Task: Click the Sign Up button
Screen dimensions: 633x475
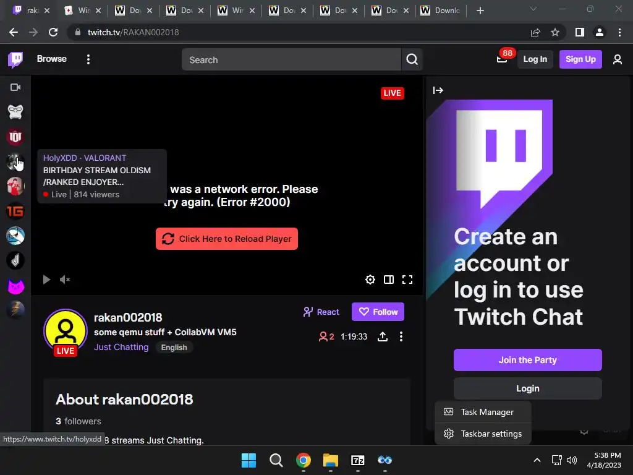Action: (x=580, y=59)
